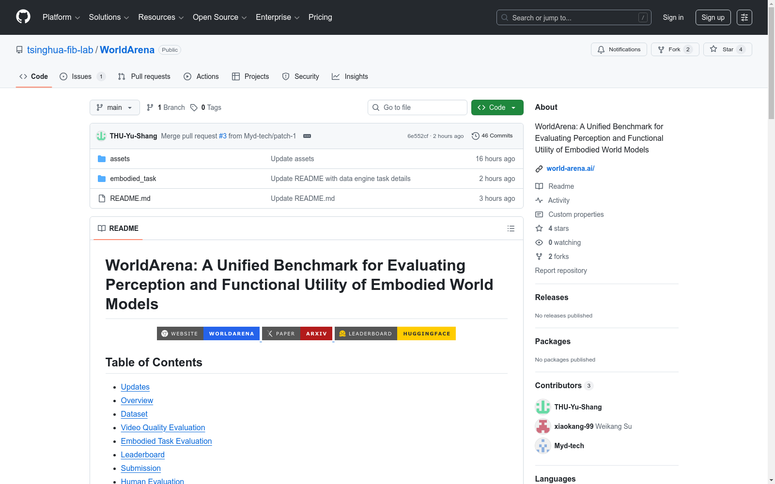Click the Sign up button
This screenshot has width=775, height=484.
(x=713, y=17)
